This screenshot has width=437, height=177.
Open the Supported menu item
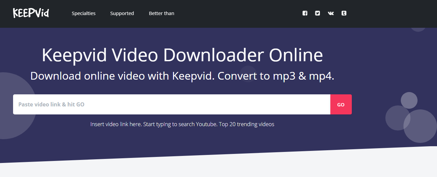(122, 13)
